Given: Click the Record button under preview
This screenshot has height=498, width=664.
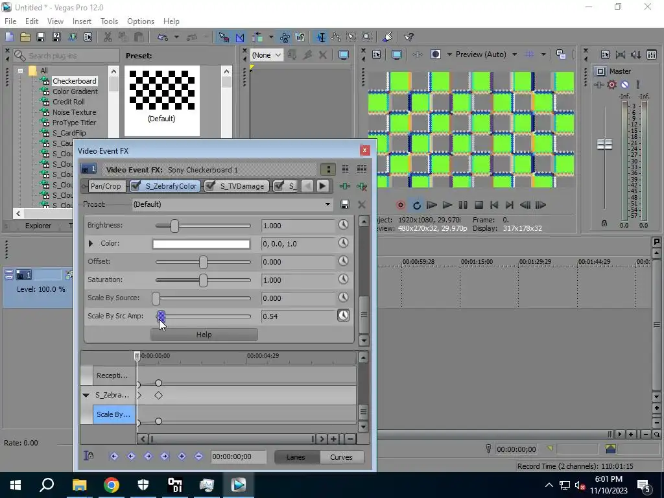Looking at the screenshot, I should [400, 206].
